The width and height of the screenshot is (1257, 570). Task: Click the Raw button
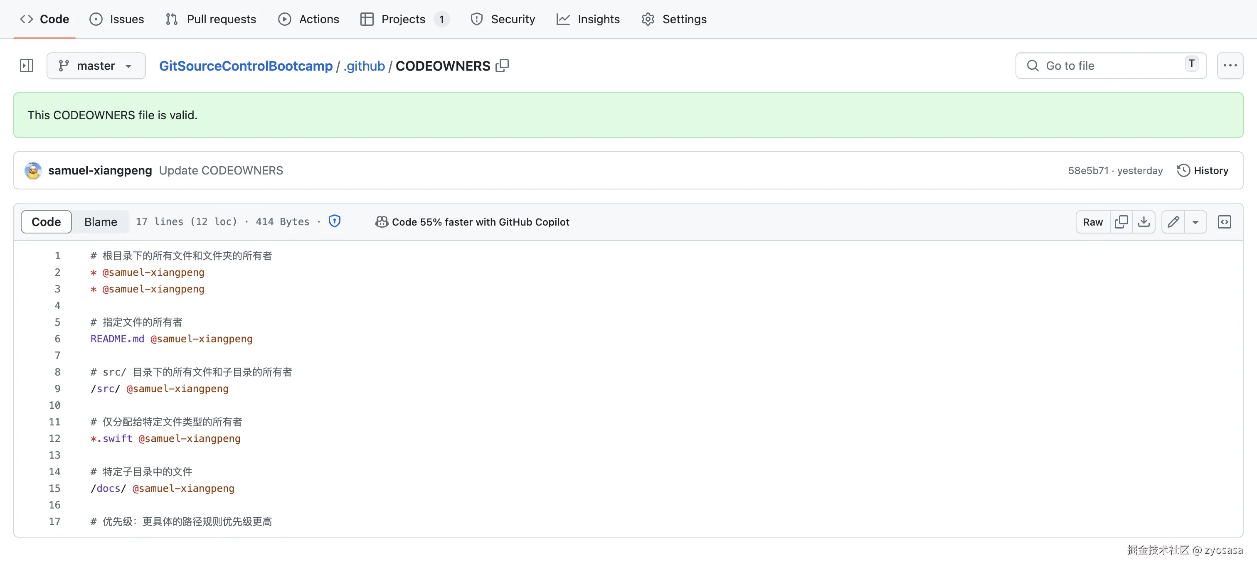[x=1092, y=222]
